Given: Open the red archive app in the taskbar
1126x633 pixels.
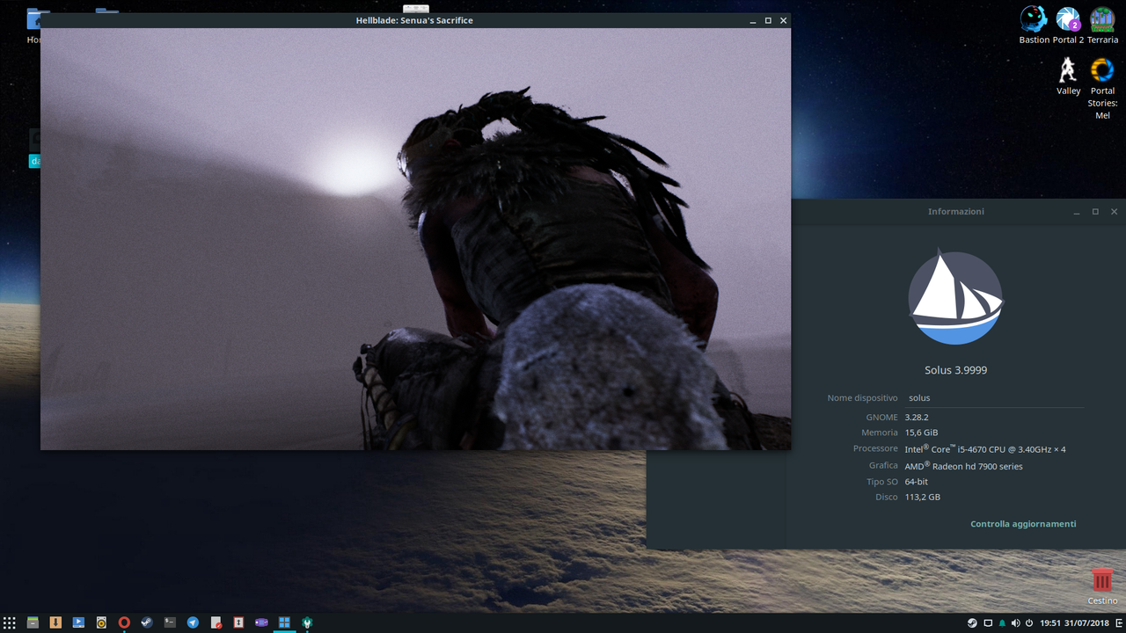Looking at the screenshot, I should 238,622.
